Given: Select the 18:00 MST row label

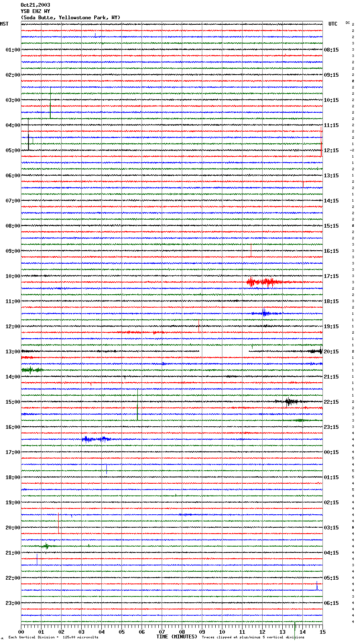Looking at the screenshot, I should pos(13,477).
